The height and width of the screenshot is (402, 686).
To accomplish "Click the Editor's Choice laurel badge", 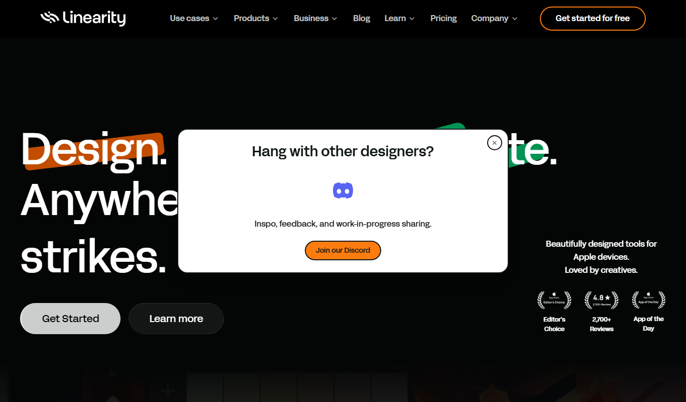I will (554, 300).
